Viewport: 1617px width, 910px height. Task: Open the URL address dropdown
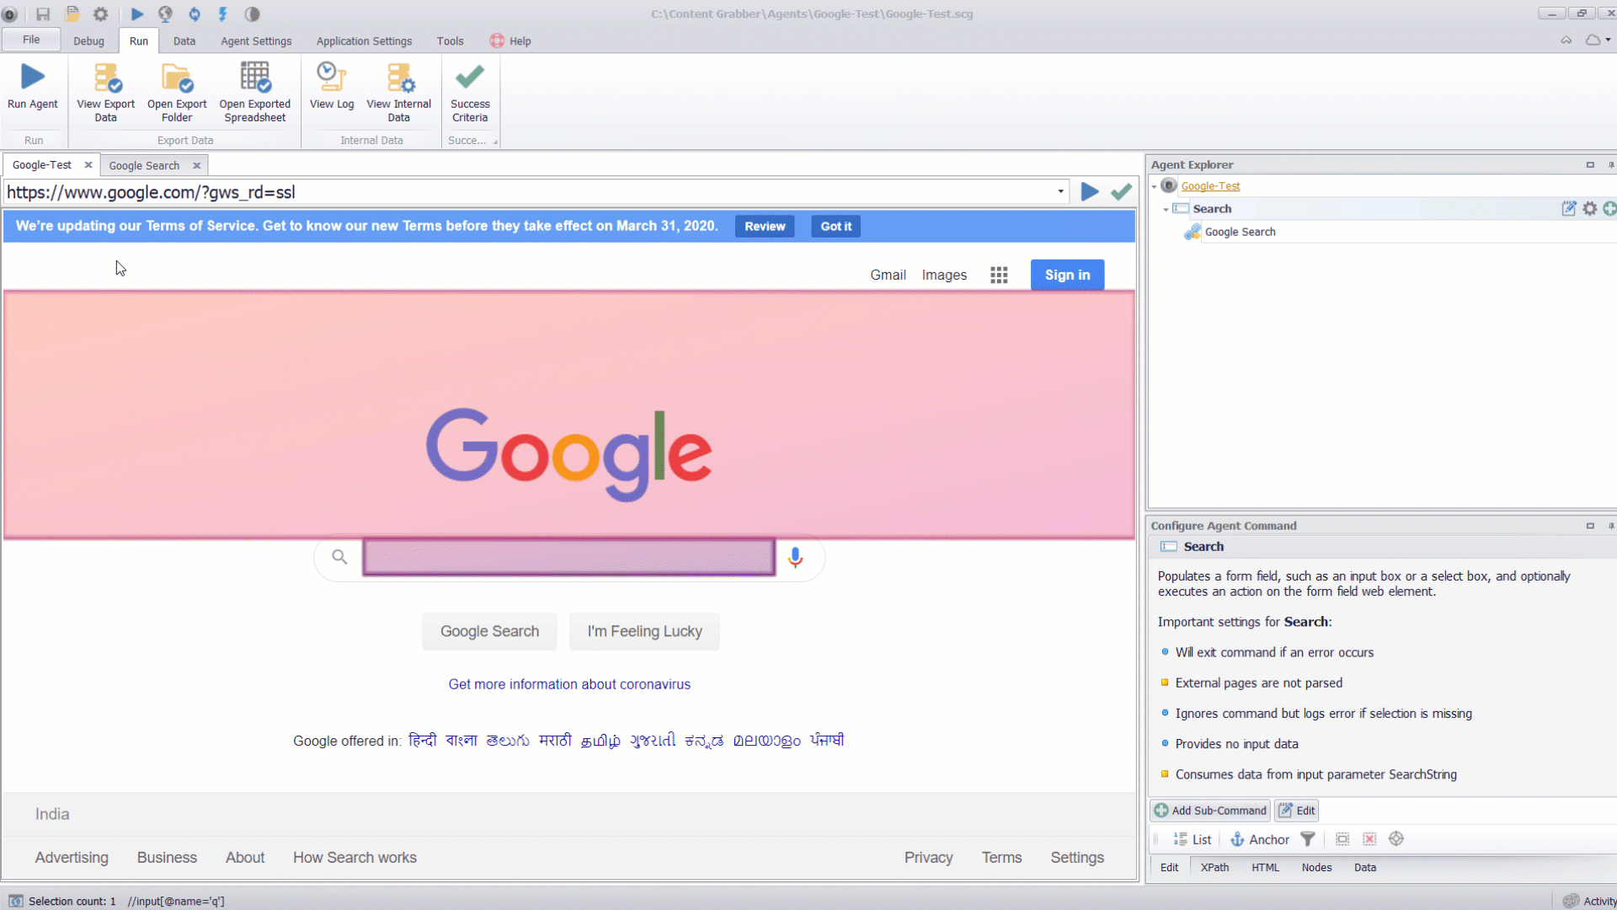click(1060, 192)
